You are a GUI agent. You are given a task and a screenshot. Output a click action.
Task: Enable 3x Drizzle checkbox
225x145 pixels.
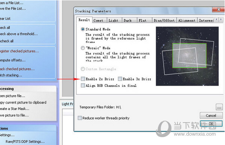tap(120, 79)
